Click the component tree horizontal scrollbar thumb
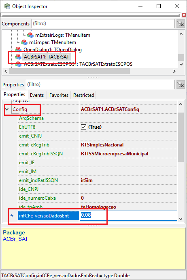The height and width of the screenshot is (280, 187). [x=70, y=71]
